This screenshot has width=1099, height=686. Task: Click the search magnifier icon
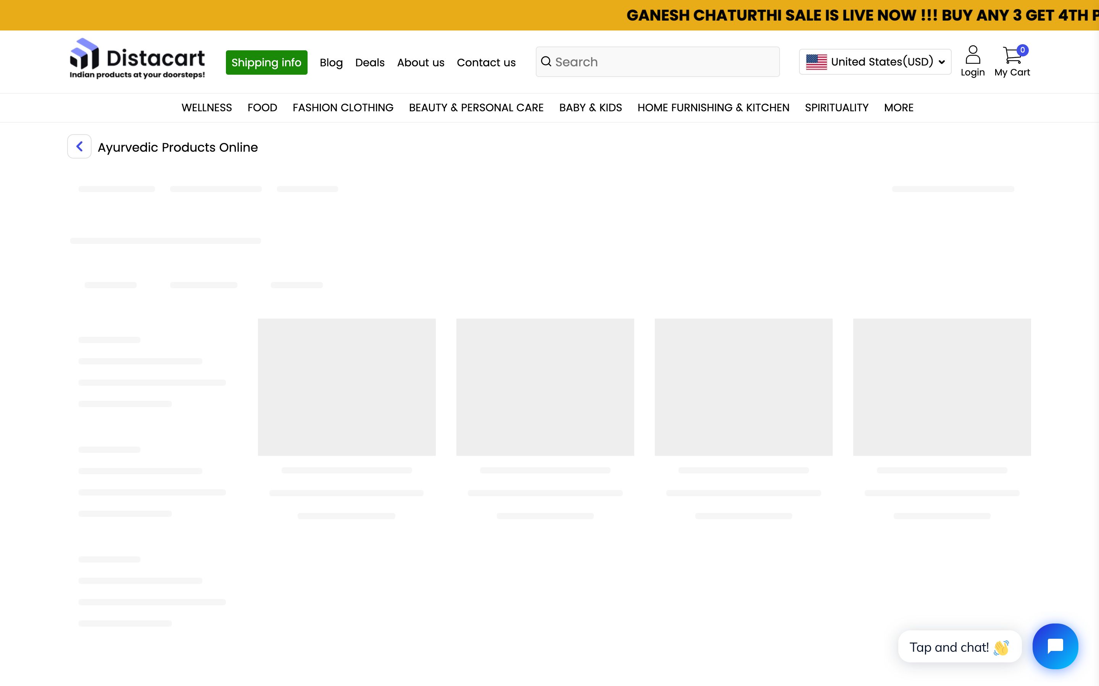(546, 61)
